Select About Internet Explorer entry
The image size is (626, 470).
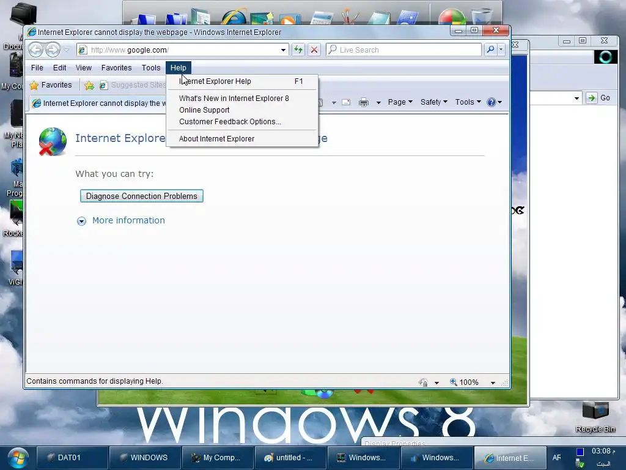[x=242, y=139]
